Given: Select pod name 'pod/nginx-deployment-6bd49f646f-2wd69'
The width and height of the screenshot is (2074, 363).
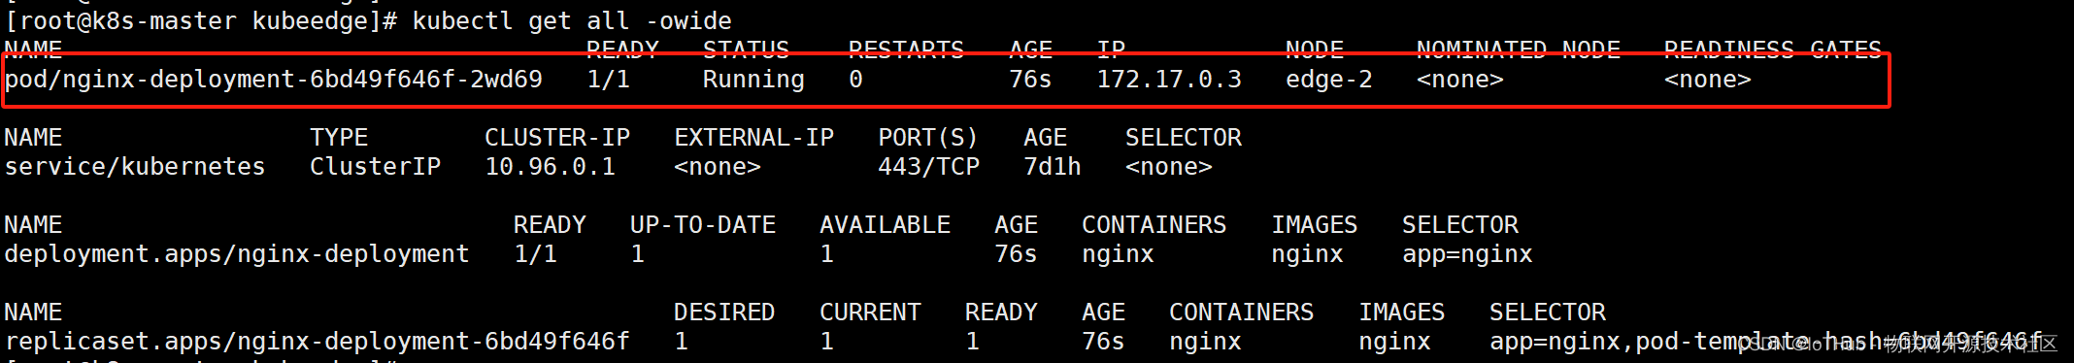Looking at the screenshot, I should point(274,80).
